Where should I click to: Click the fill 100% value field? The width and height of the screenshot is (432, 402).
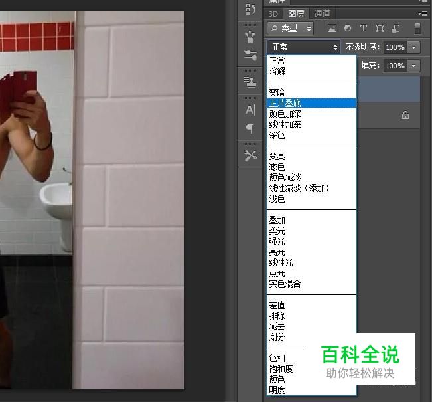click(395, 66)
